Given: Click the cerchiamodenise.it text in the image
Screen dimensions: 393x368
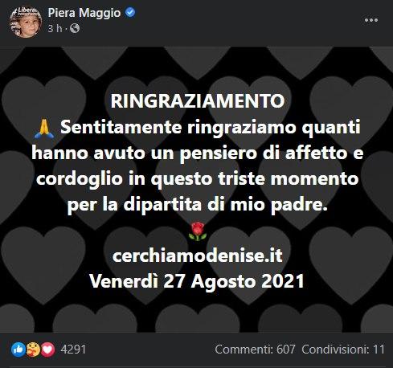Looking at the screenshot, I should (x=198, y=256).
